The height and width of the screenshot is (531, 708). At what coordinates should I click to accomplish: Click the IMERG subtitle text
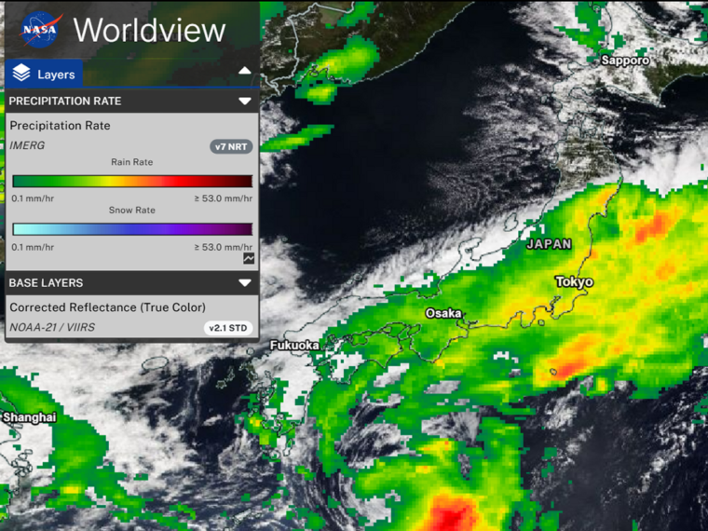(x=27, y=145)
